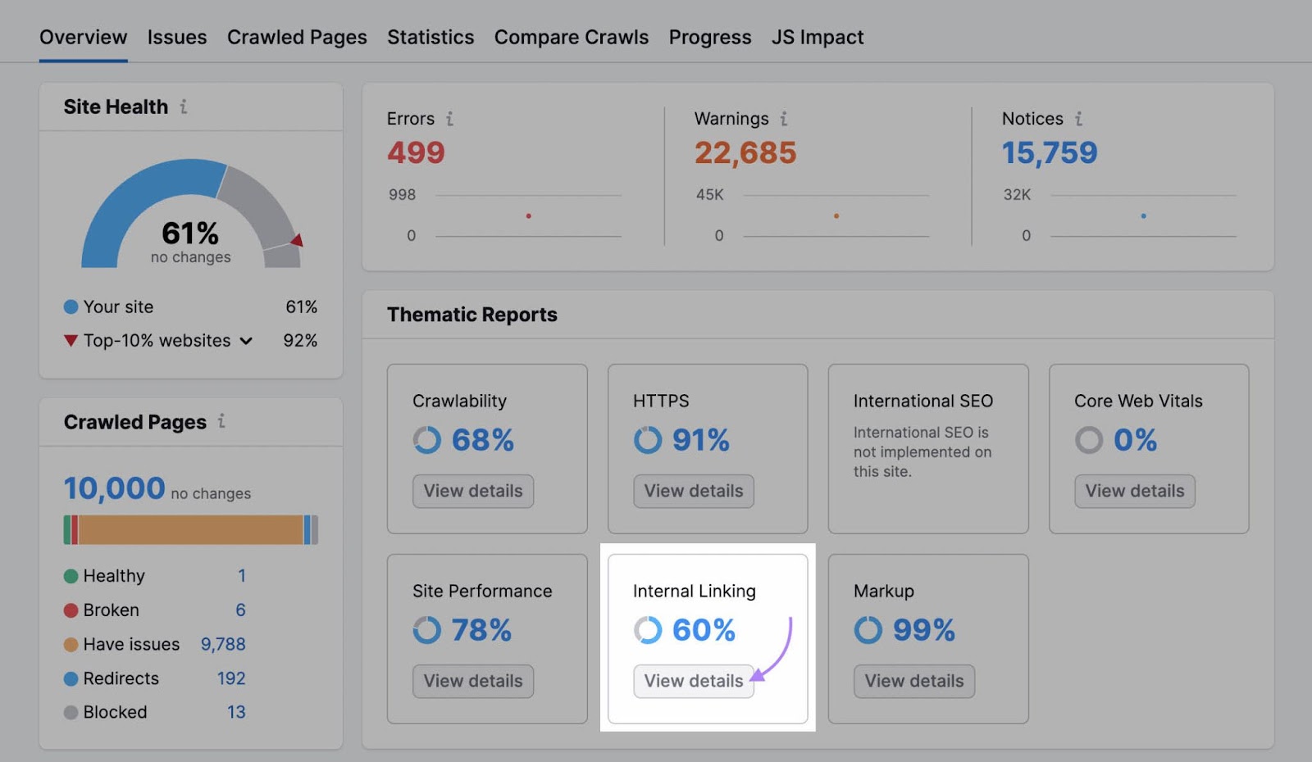
Task: Toggle the Broken legend indicator
Action: click(x=70, y=610)
